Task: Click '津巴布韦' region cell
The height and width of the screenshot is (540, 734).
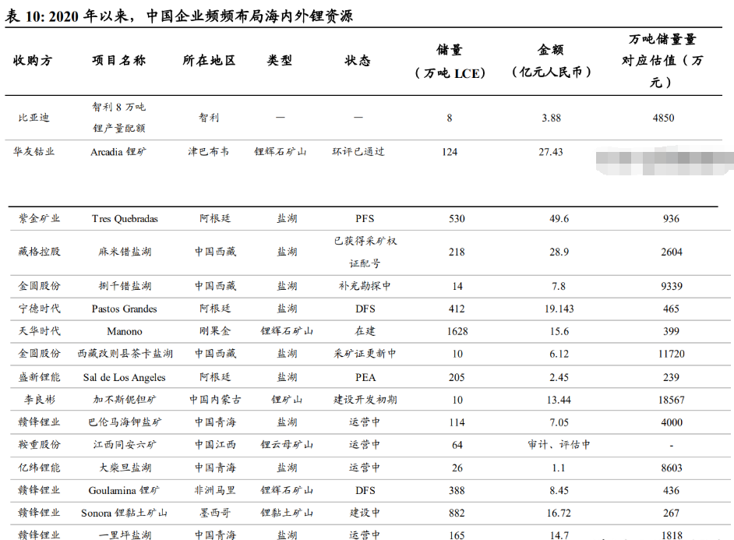Action: pyautogui.click(x=208, y=152)
